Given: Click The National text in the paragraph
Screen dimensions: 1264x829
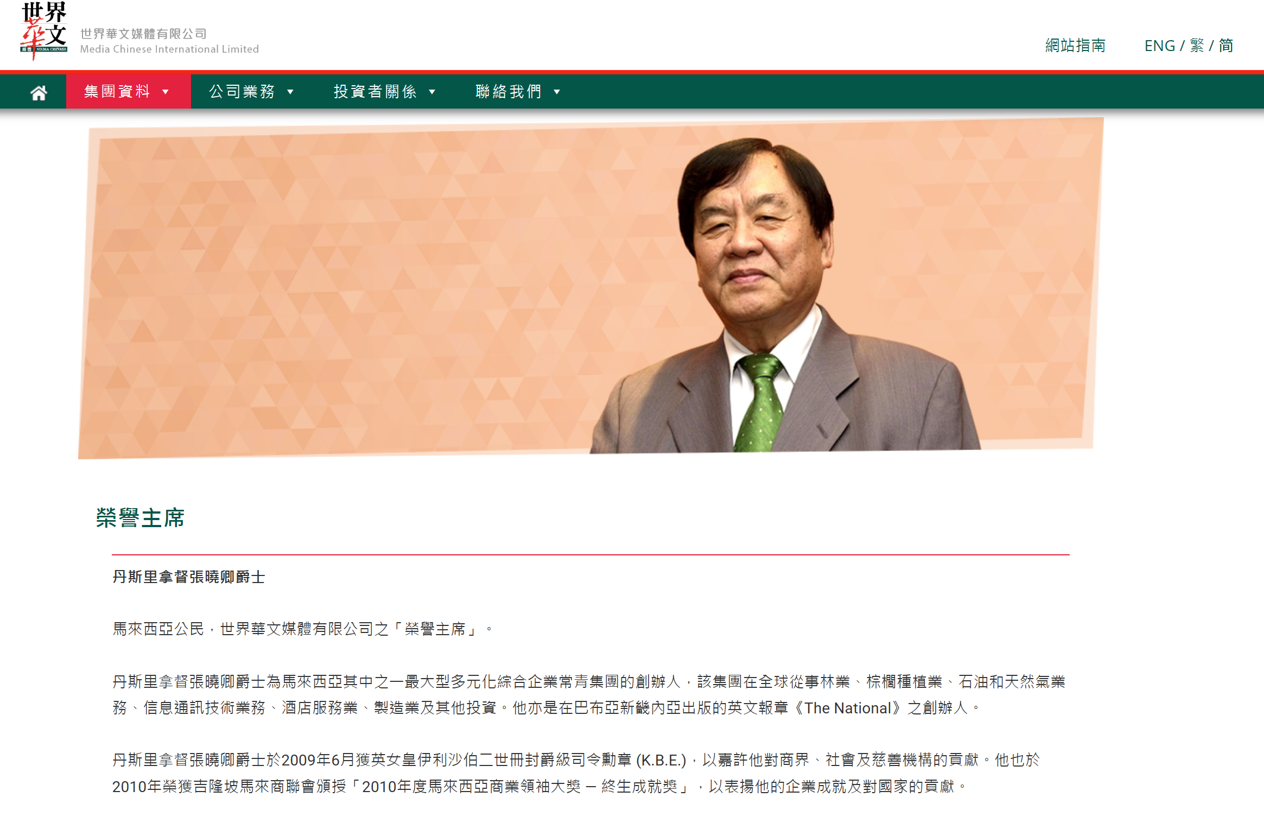Looking at the screenshot, I should (848, 708).
